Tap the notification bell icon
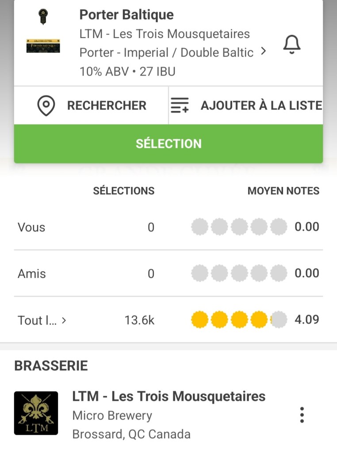Viewport: 337px width, 452px height. point(291,45)
